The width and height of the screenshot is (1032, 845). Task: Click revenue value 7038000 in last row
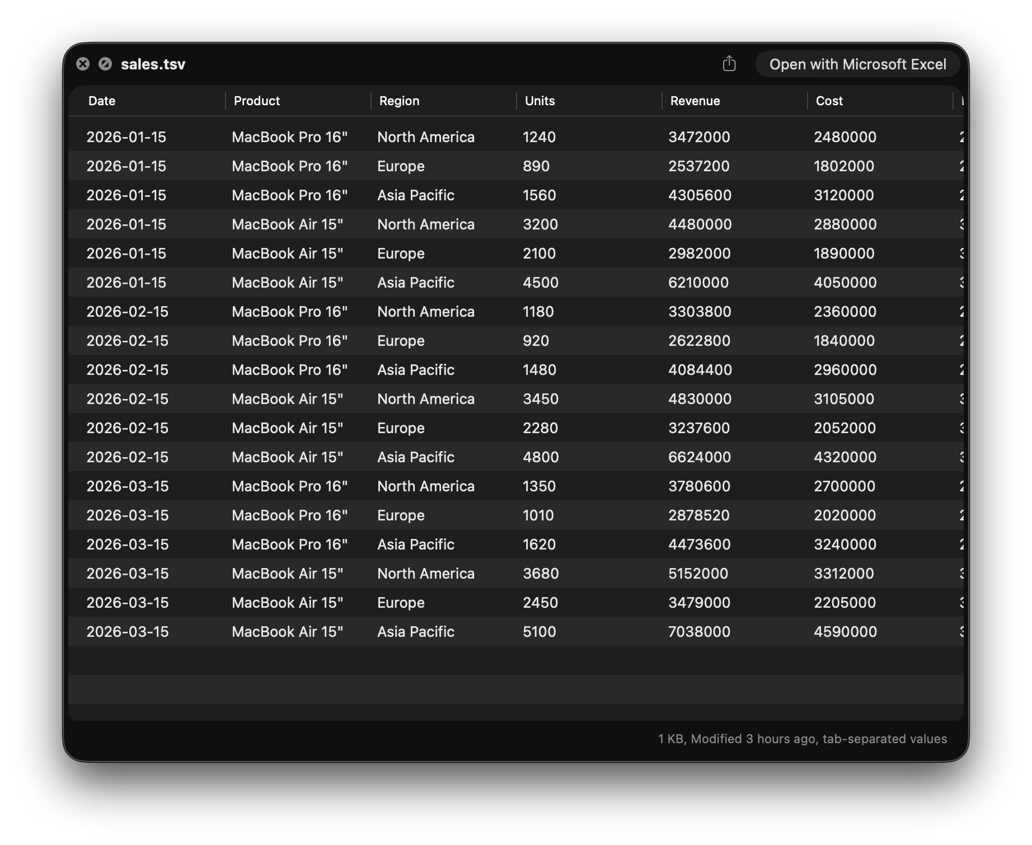(x=699, y=632)
